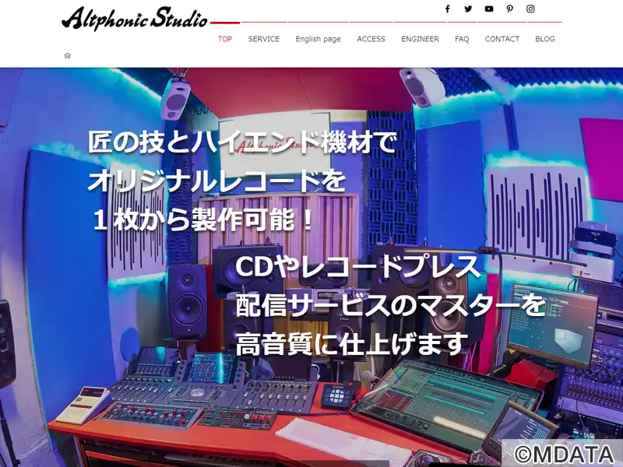
Task: Open the CONTACT page
Action: point(502,39)
